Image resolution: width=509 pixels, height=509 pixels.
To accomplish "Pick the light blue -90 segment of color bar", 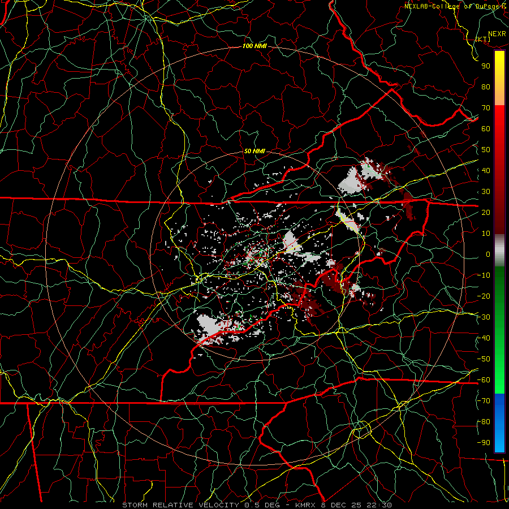I will 499,442.
